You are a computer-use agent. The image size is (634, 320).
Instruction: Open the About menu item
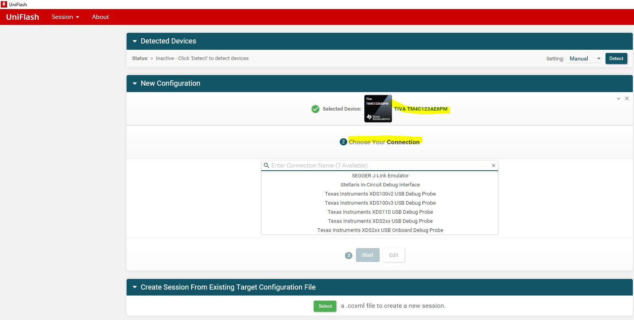tap(100, 17)
